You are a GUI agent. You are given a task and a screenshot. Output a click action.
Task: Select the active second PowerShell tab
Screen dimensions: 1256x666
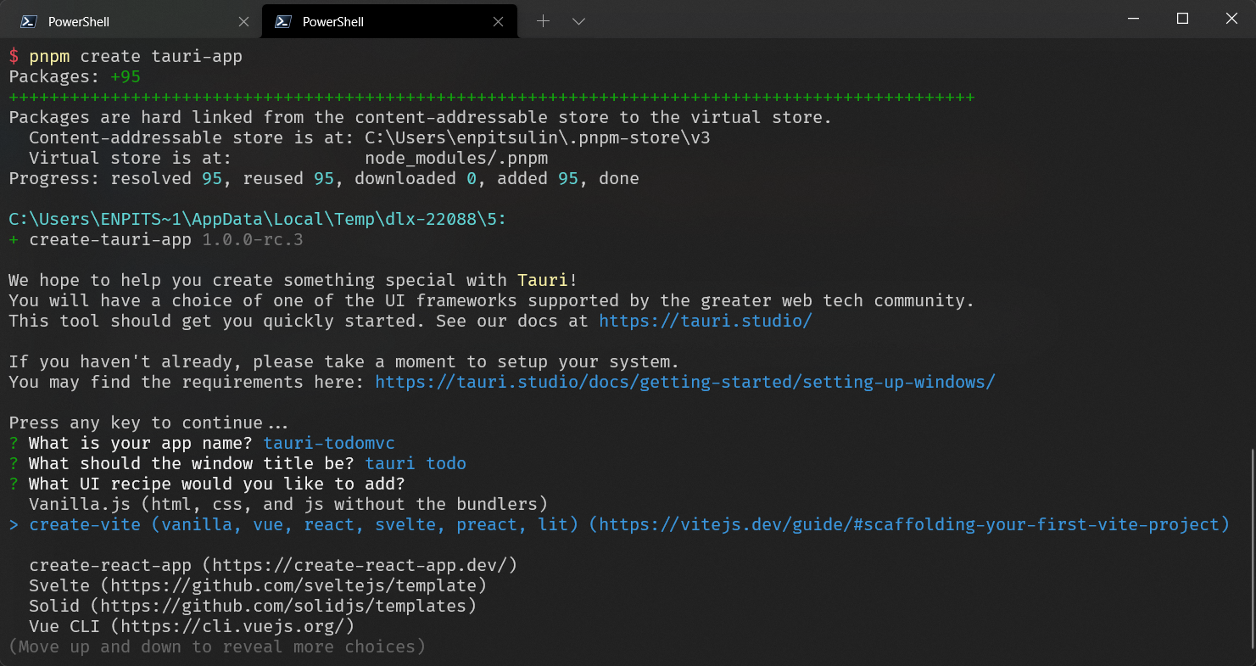(x=390, y=21)
